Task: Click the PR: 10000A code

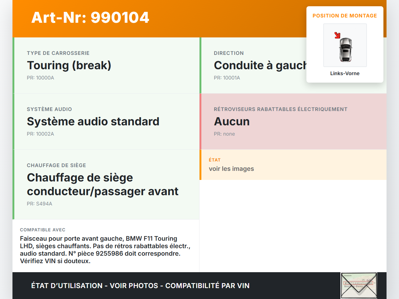Action: click(41, 78)
